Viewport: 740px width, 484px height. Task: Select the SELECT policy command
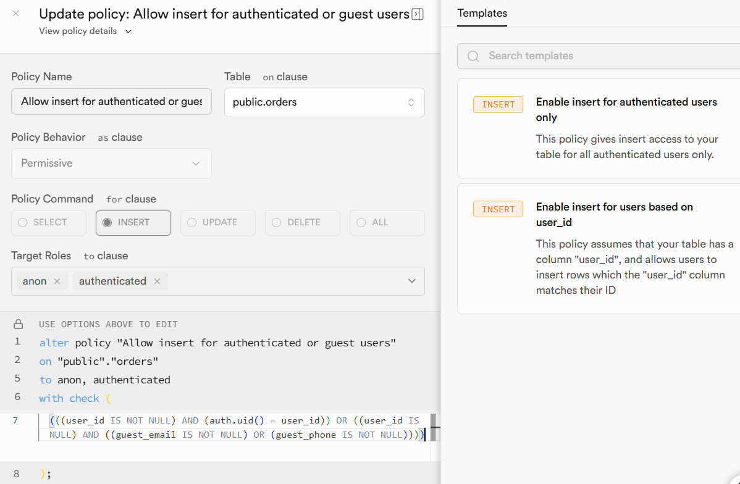pos(49,223)
